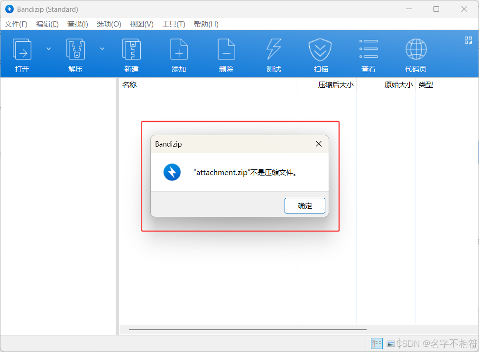This screenshot has width=479, height=352.
Task: Sort by the 压缩后大小 column header
Action: click(327, 84)
